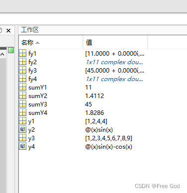The width and height of the screenshot is (187, 193).
Task: Select the sumY4 variable name
Action: click(38, 113)
